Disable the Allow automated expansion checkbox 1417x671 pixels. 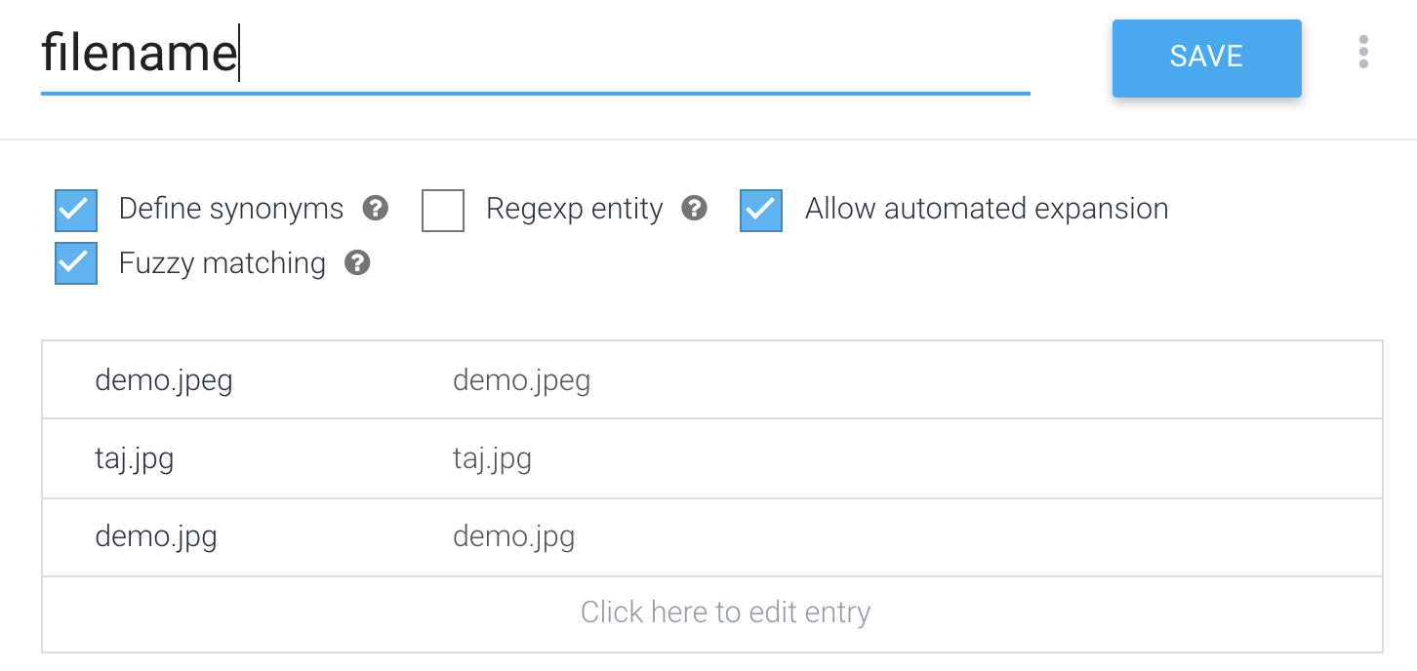[761, 210]
